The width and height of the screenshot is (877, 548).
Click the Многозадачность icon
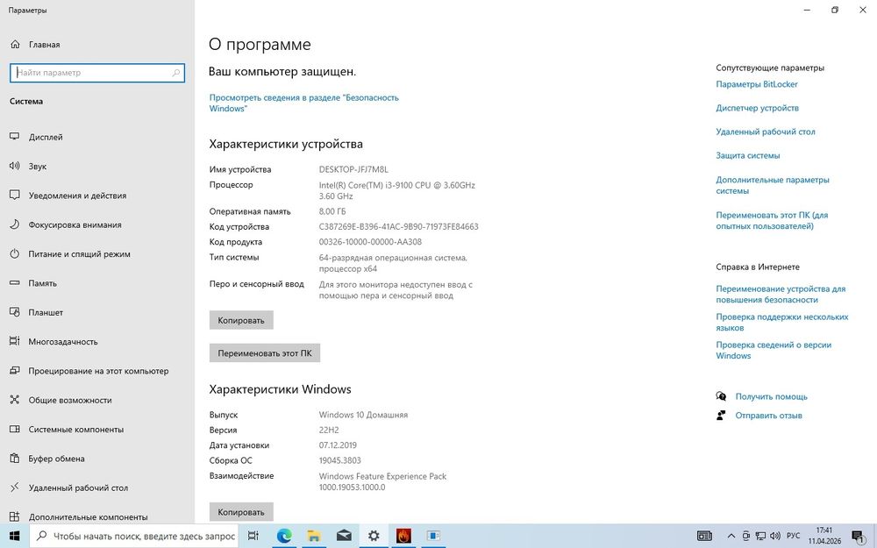[15, 341]
